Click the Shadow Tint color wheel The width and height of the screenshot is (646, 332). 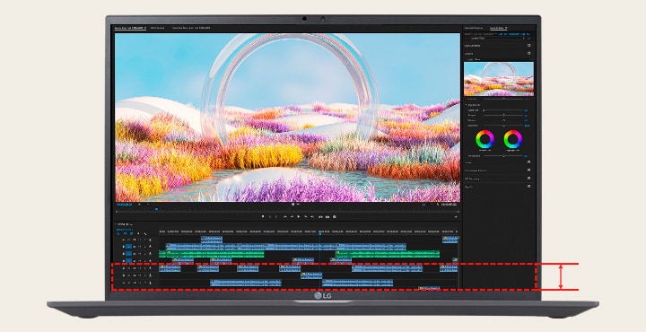484,139
